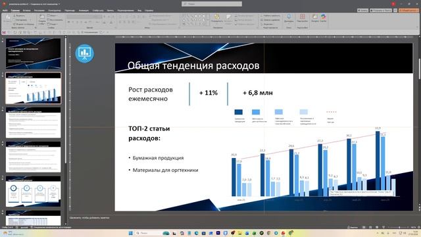
Task: Click the Shape Fill (Заливка фигуры) command
Action: coord(244,16)
